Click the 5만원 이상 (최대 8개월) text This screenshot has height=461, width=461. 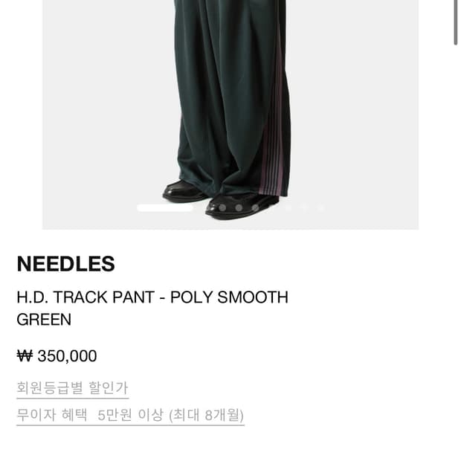(x=170, y=415)
